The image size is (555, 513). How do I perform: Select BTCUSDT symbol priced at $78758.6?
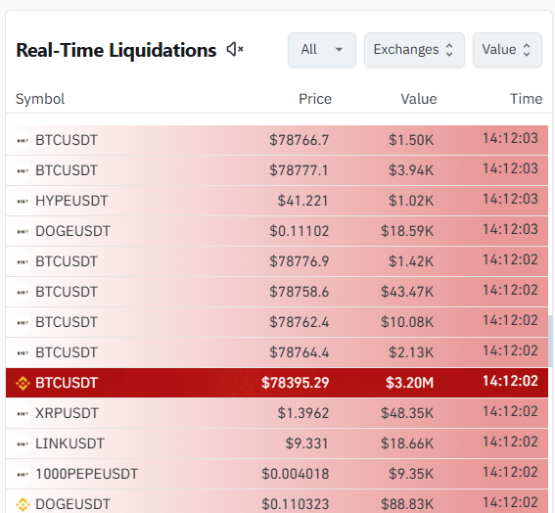[67, 292]
